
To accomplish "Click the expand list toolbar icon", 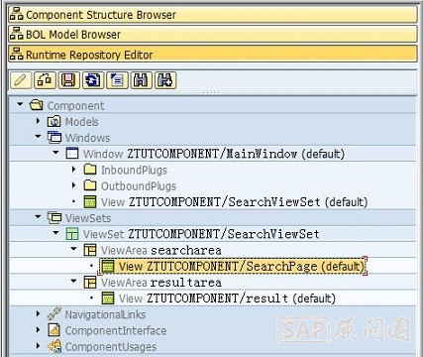I will [117, 80].
